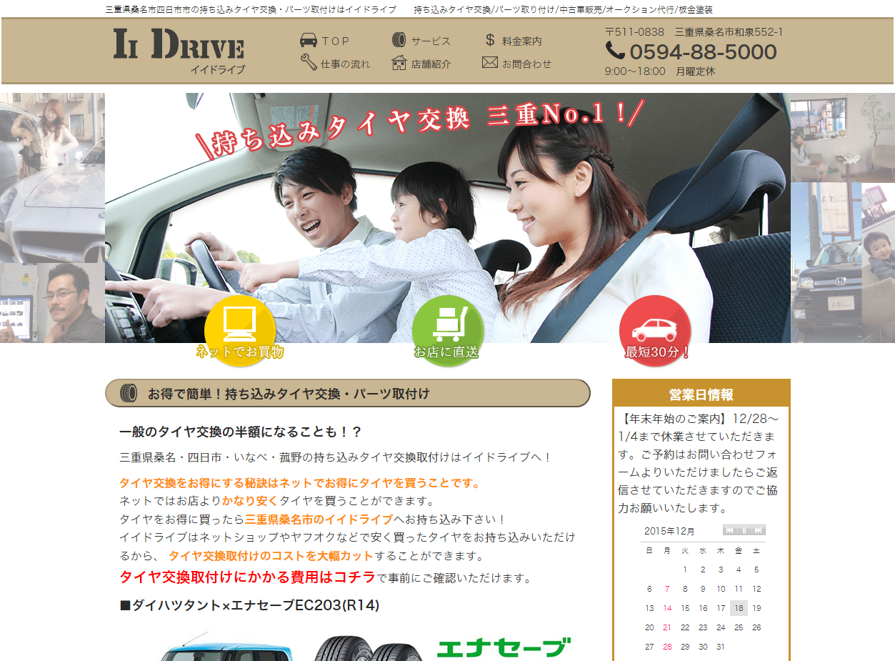This screenshot has width=895, height=661.
Task: Select December 18 in the calendar
Action: [739, 608]
